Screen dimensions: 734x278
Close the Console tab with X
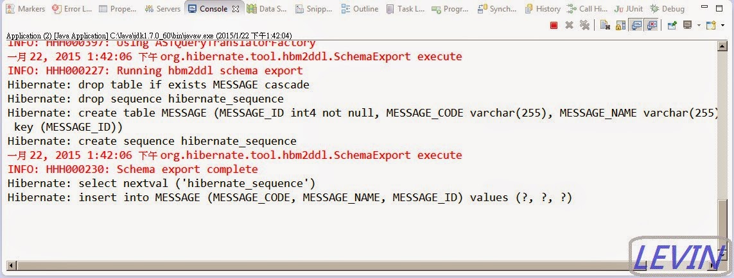click(235, 9)
